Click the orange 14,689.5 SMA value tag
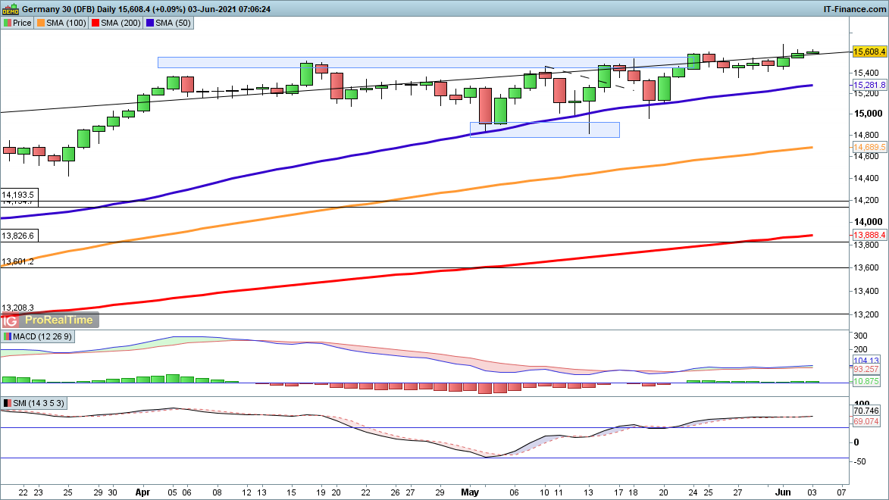Image resolution: width=889 pixels, height=500 pixels. coord(869,146)
